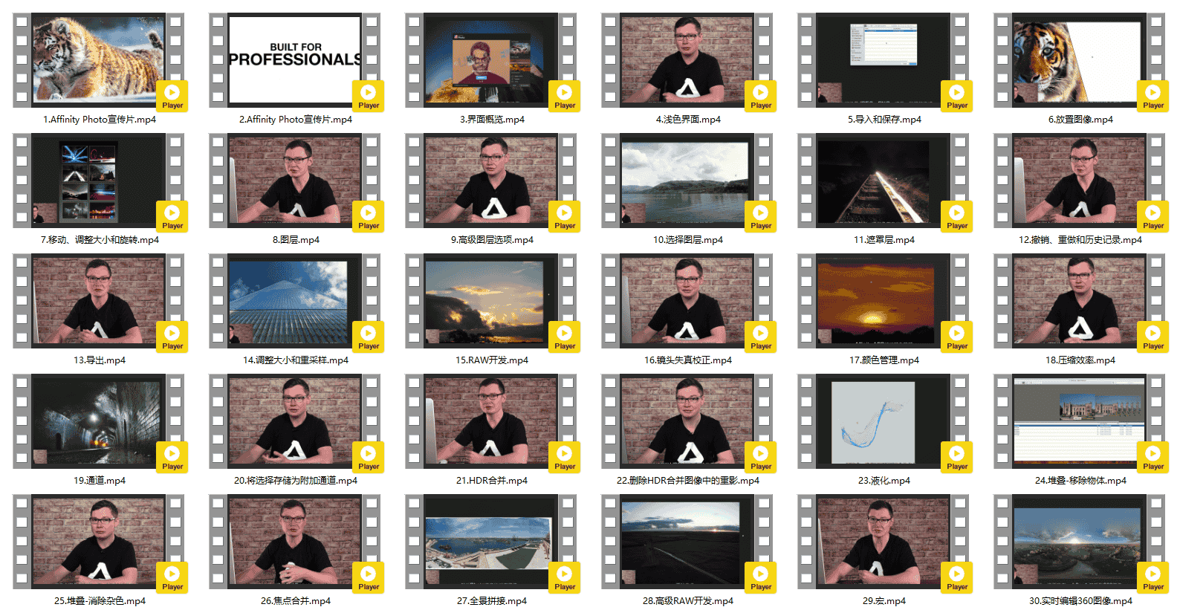Screen dimensions: 1180x610
Task: Select file name 13.导出.mp4
Action: 100,360
